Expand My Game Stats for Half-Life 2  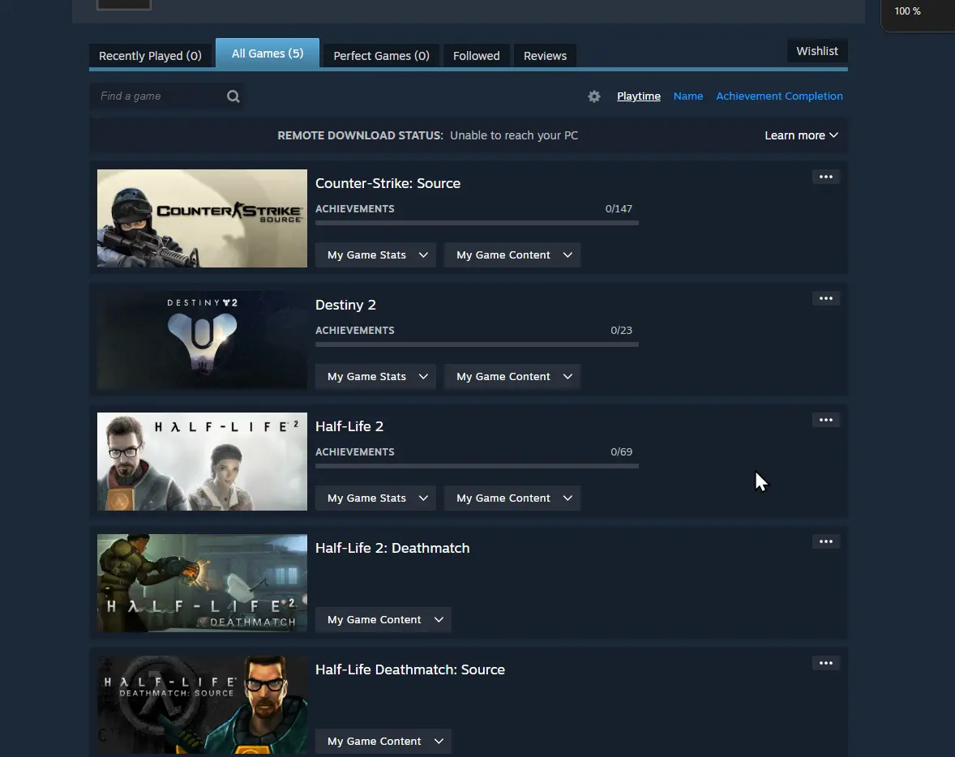click(375, 498)
